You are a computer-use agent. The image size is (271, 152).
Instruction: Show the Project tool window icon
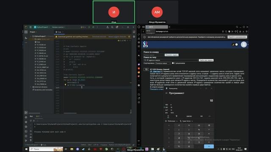[26, 32]
